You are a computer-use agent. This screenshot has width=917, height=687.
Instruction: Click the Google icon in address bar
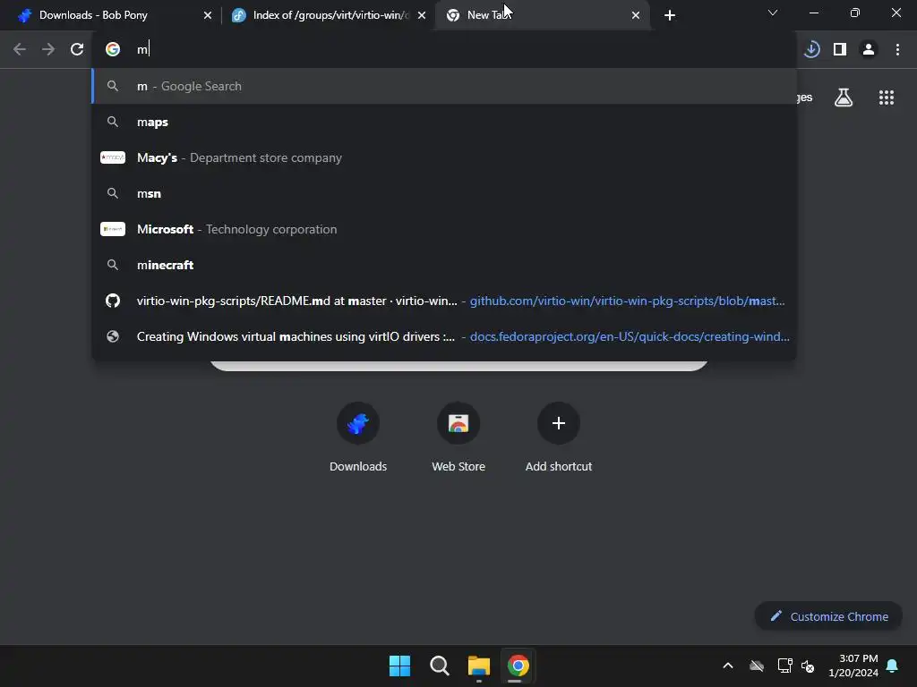tap(113, 50)
